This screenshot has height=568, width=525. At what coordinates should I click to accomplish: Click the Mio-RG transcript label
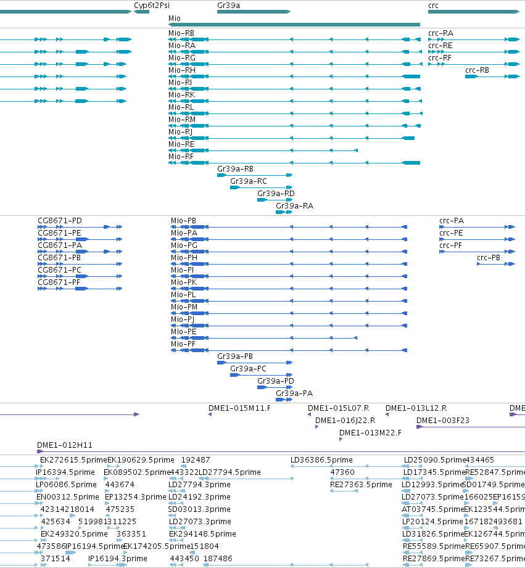point(182,57)
